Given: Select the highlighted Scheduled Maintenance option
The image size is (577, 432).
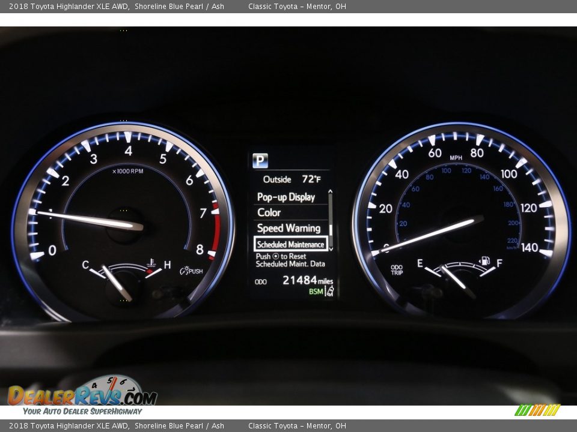Looking at the screenshot, I should [291, 244].
